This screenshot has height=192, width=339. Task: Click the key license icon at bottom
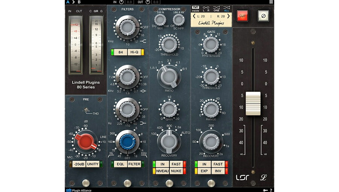click(x=265, y=190)
